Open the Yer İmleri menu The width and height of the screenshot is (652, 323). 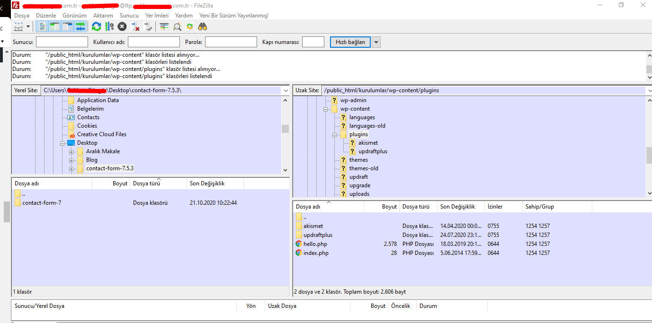tap(157, 16)
